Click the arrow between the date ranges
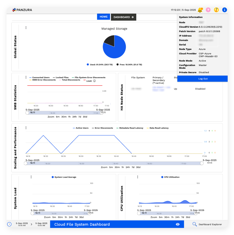The image size is (234, 235). pyautogui.click(x=31, y=224)
